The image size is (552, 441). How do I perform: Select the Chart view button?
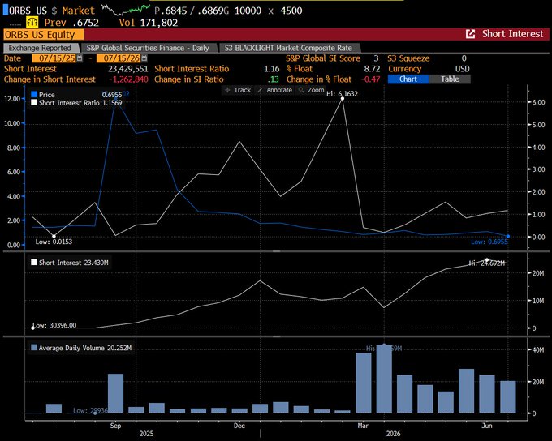click(x=408, y=79)
